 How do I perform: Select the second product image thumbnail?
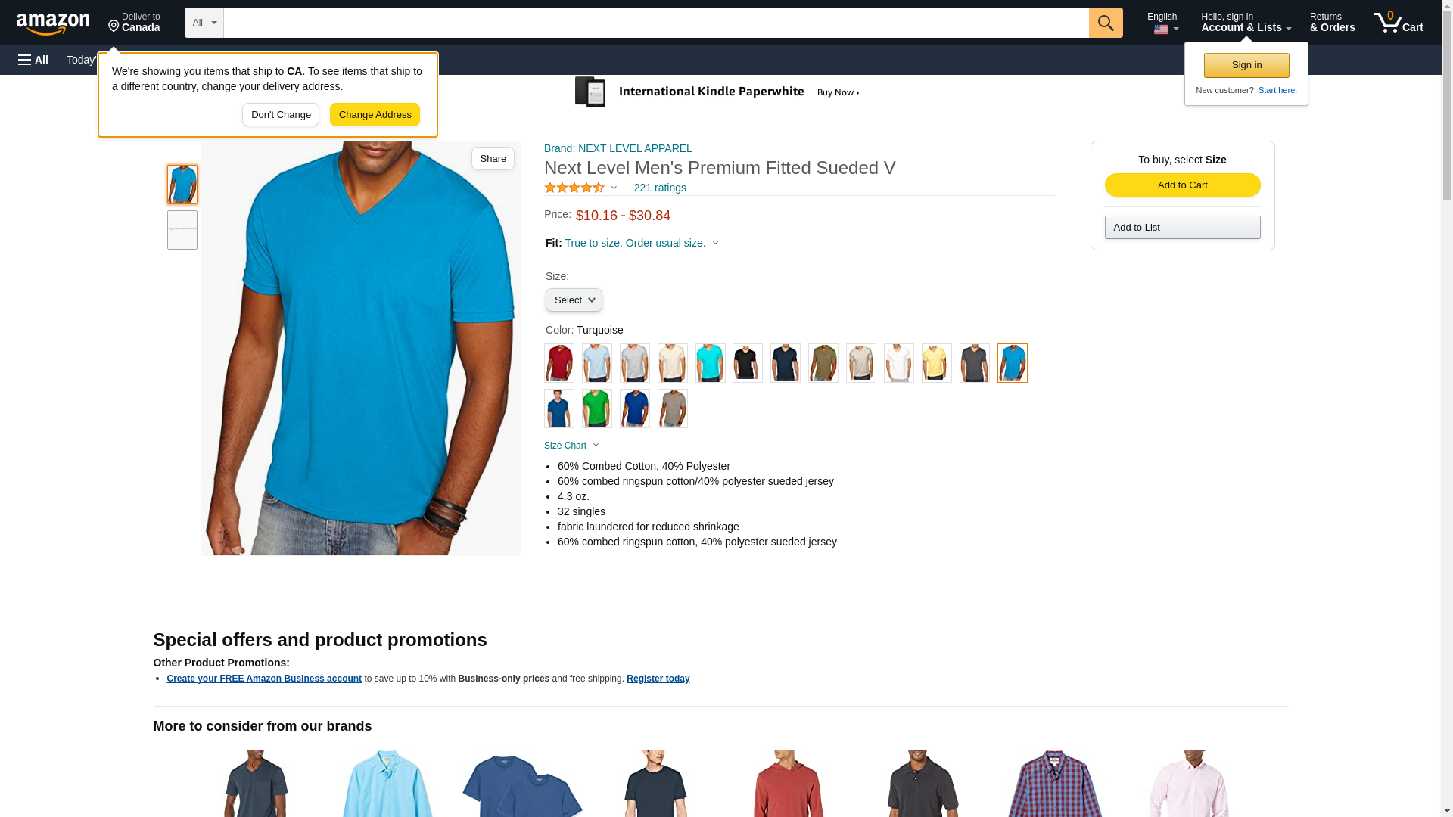[x=182, y=230]
